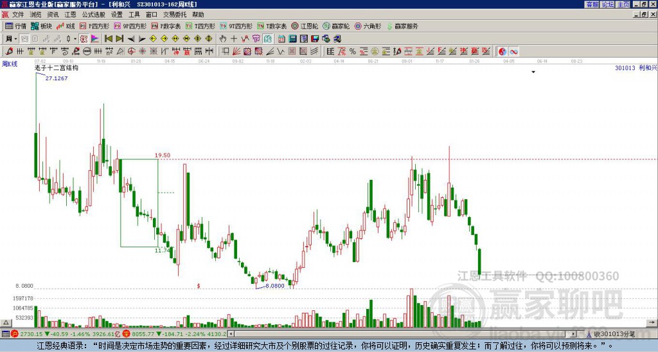This screenshot has height=352, width=658.
Task: Click the black left-pointing arrow icon
Action: [x=131, y=39]
